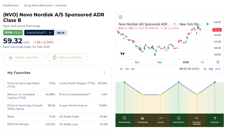
Task: Select the 3Y chart range
Action: coord(127,69)
